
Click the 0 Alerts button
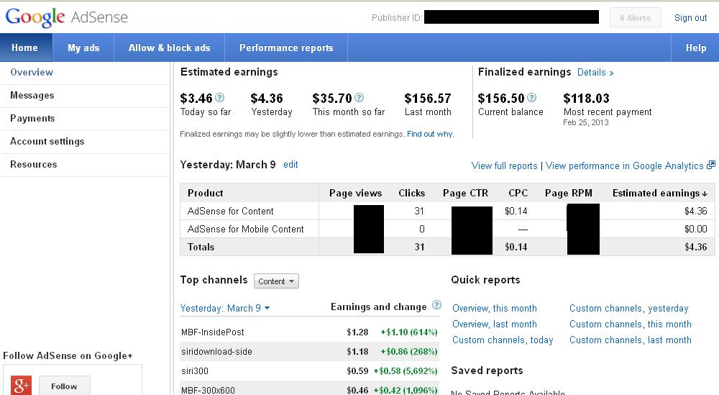point(633,18)
